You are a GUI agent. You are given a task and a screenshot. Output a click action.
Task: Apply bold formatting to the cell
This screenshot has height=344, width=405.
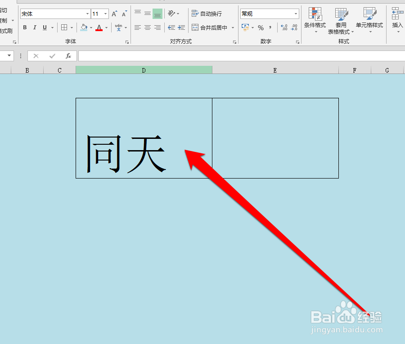pos(25,27)
